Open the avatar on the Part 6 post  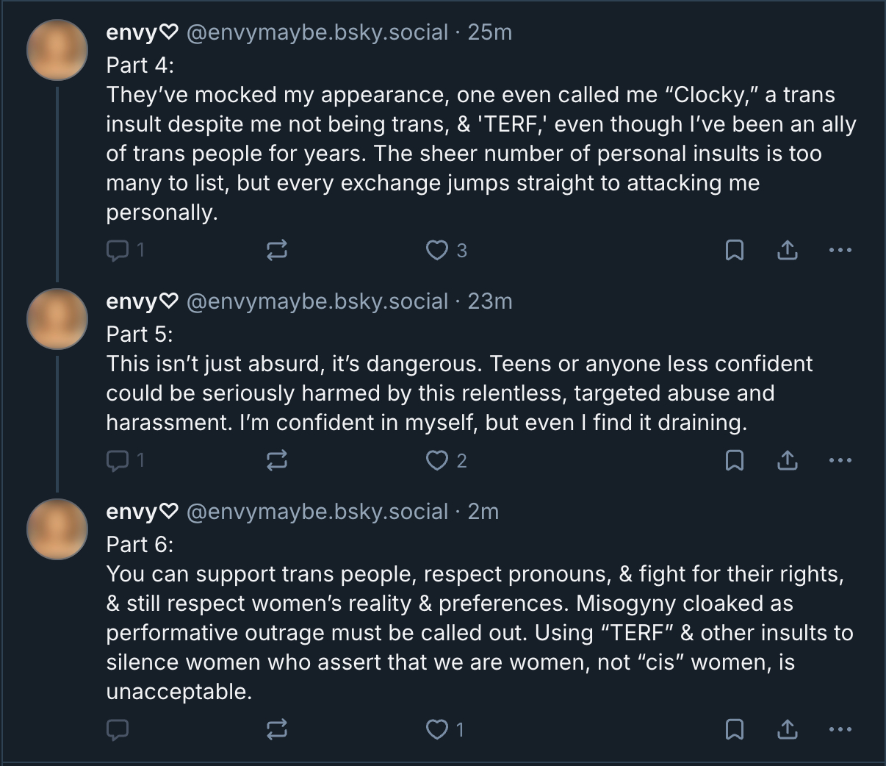click(x=57, y=529)
